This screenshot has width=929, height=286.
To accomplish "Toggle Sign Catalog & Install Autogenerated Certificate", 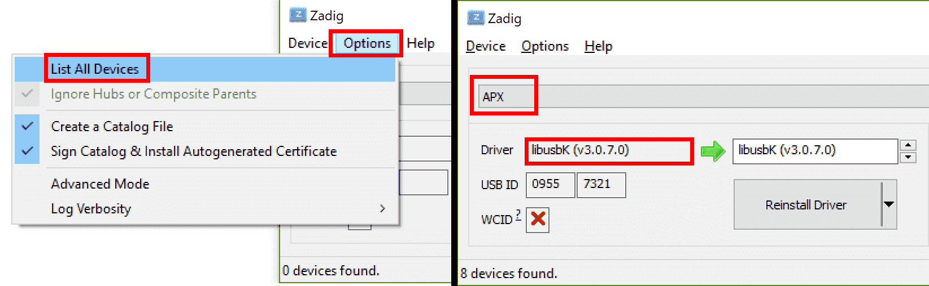I will tap(206, 151).
